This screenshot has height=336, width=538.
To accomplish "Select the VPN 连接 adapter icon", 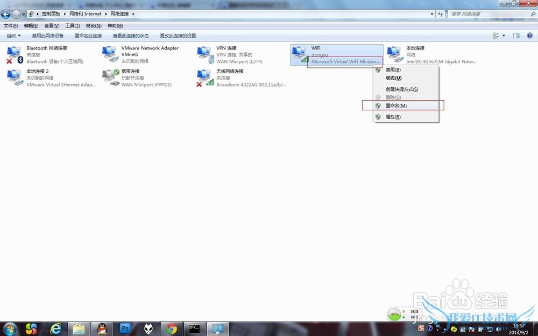I will pos(206,54).
